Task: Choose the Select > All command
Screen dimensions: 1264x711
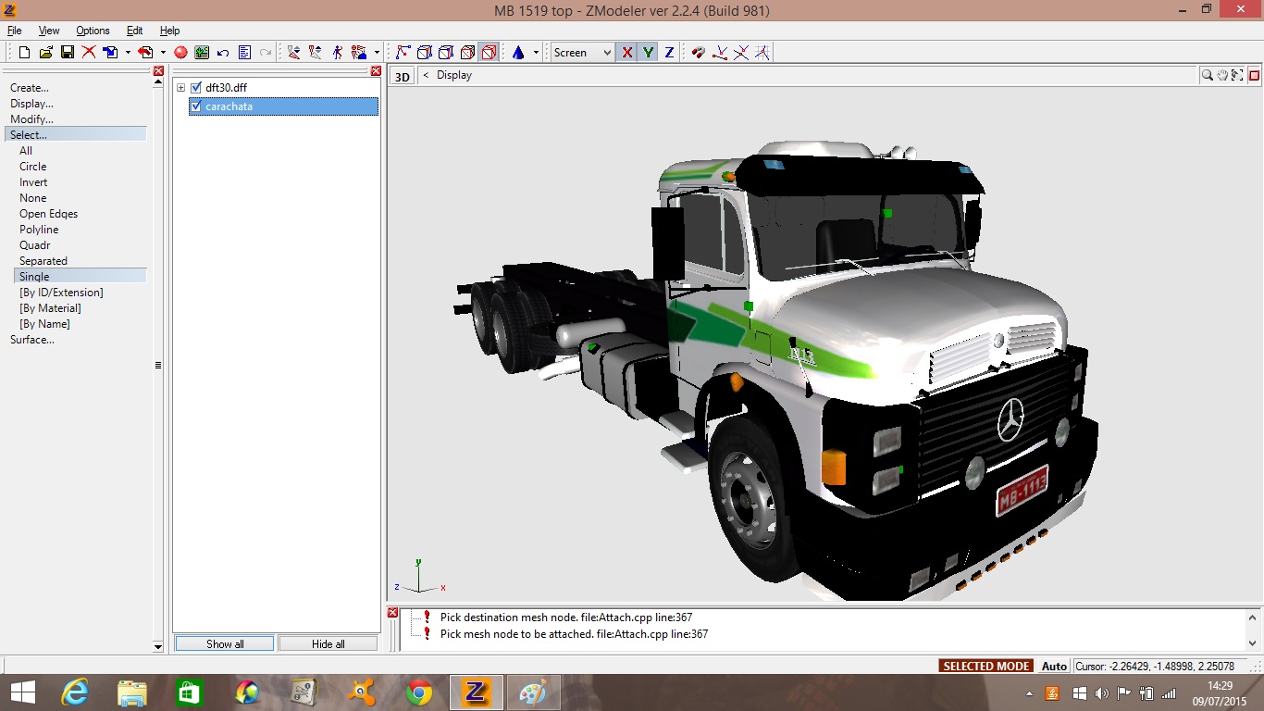Action: (x=26, y=151)
